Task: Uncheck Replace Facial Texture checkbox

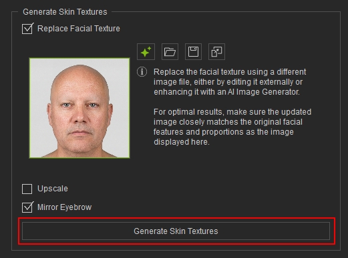Action: (x=27, y=29)
